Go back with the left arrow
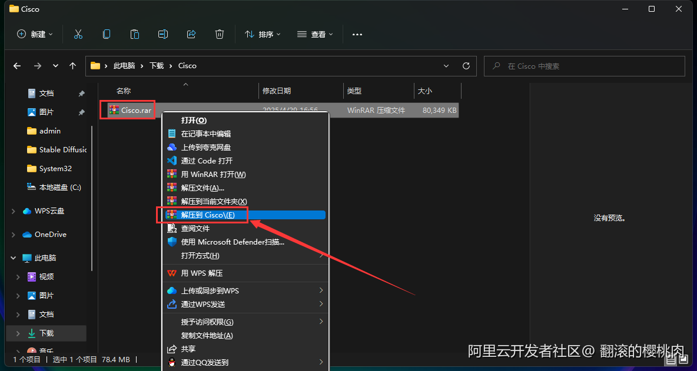The height and width of the screenshot is (371, 697). click(17, 66)
